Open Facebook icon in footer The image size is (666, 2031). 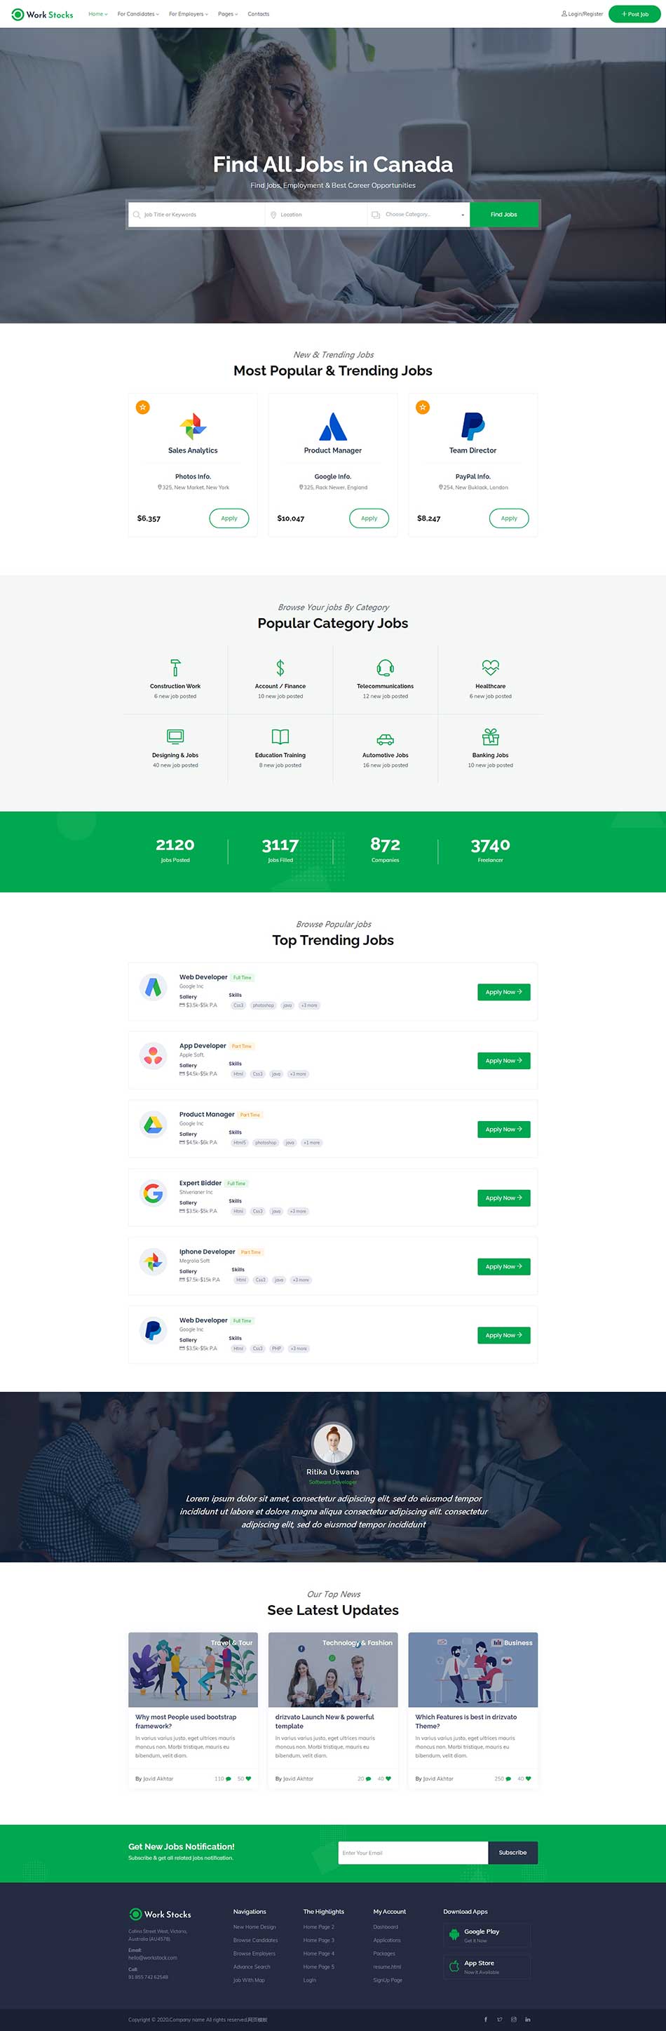(486, 2019)
